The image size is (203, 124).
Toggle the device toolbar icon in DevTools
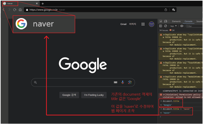(165, 21)
